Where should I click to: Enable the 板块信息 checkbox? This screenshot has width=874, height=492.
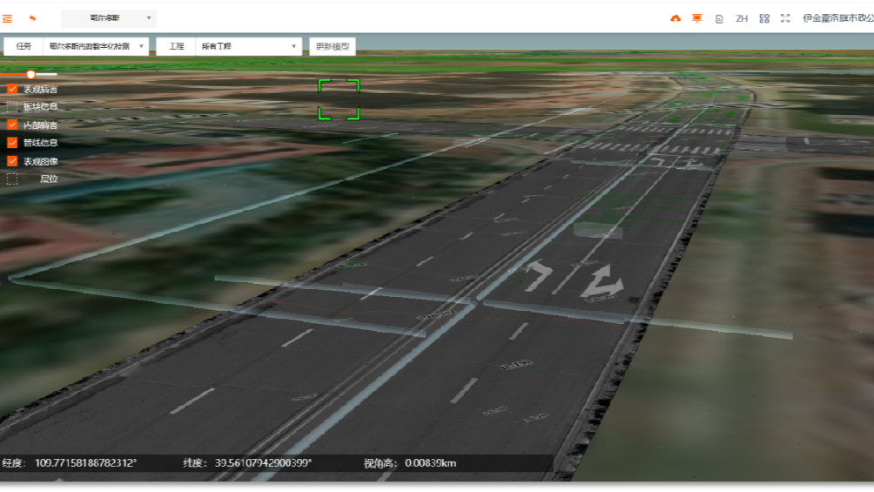(12, 107)
